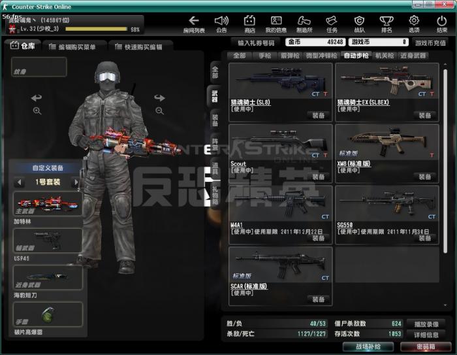The height and width of the screenshot is (355, 457).
Task: Select the 微型冲锋枪 SMG filter tab
Action: pyautogui.click(x=321, y=56)
